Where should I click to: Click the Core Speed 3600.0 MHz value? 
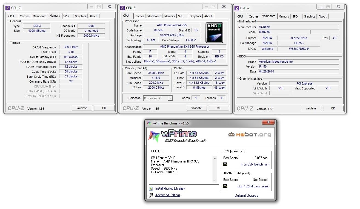click(x=156, y=73)
